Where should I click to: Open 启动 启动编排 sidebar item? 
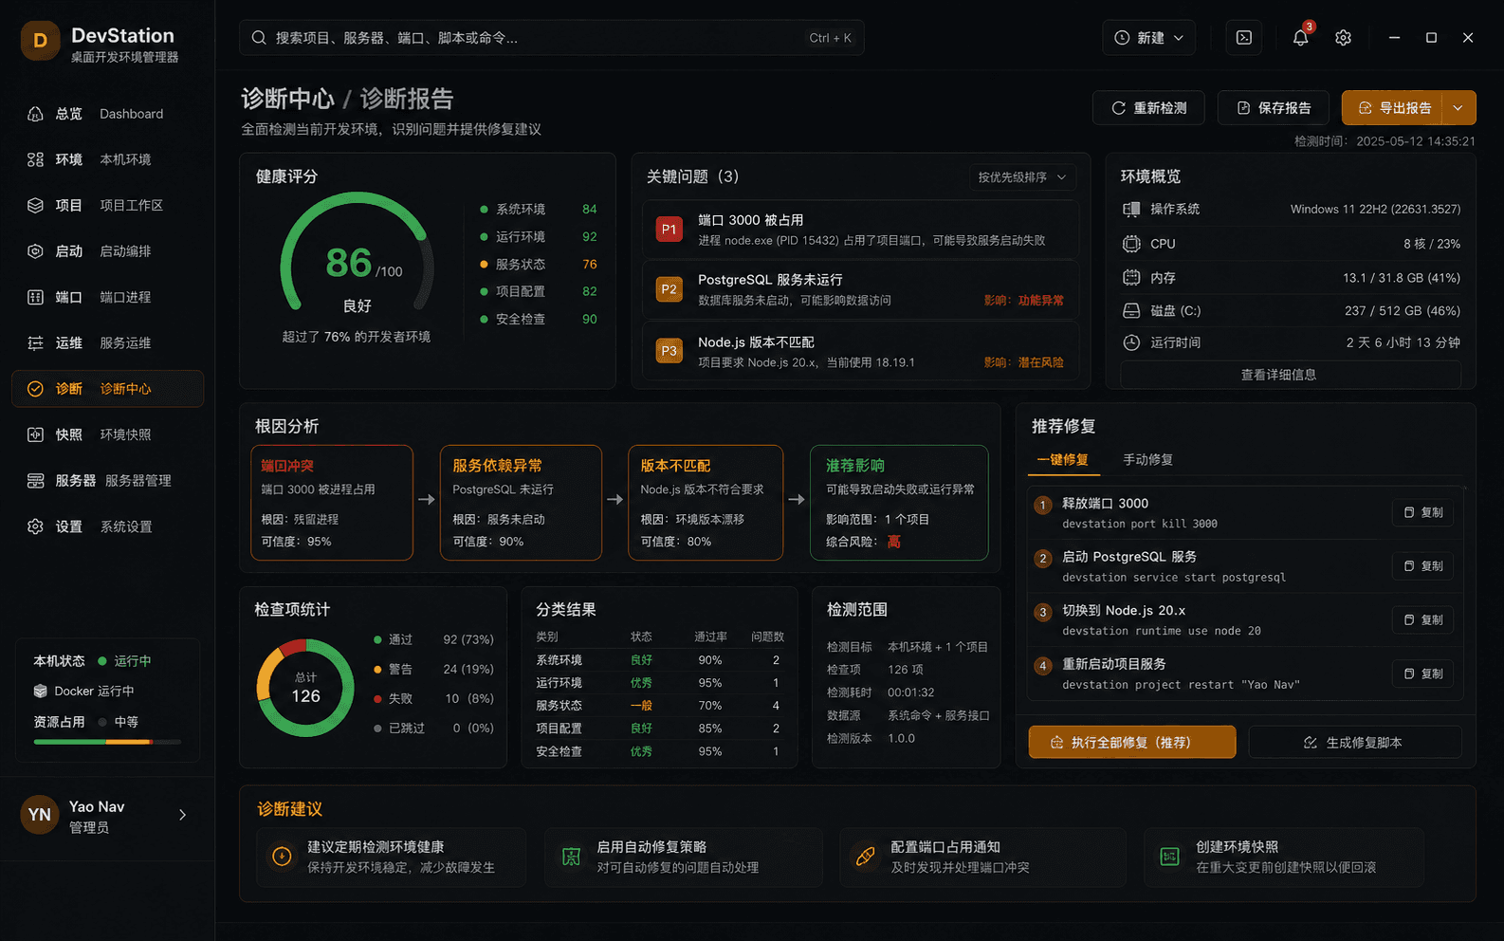tap(107, 251)
